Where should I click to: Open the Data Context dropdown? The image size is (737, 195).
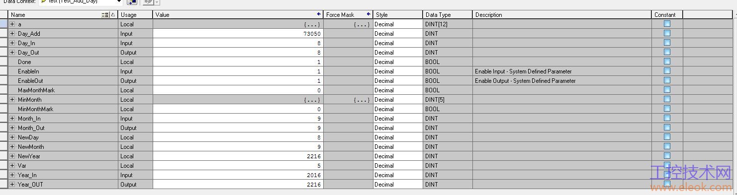119,2
